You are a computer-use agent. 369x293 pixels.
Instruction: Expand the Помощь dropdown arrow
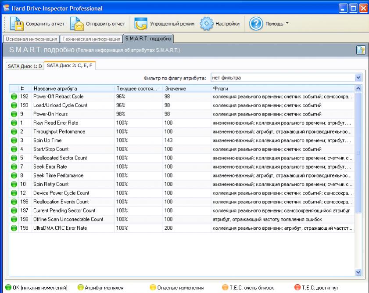click(287, 24)
